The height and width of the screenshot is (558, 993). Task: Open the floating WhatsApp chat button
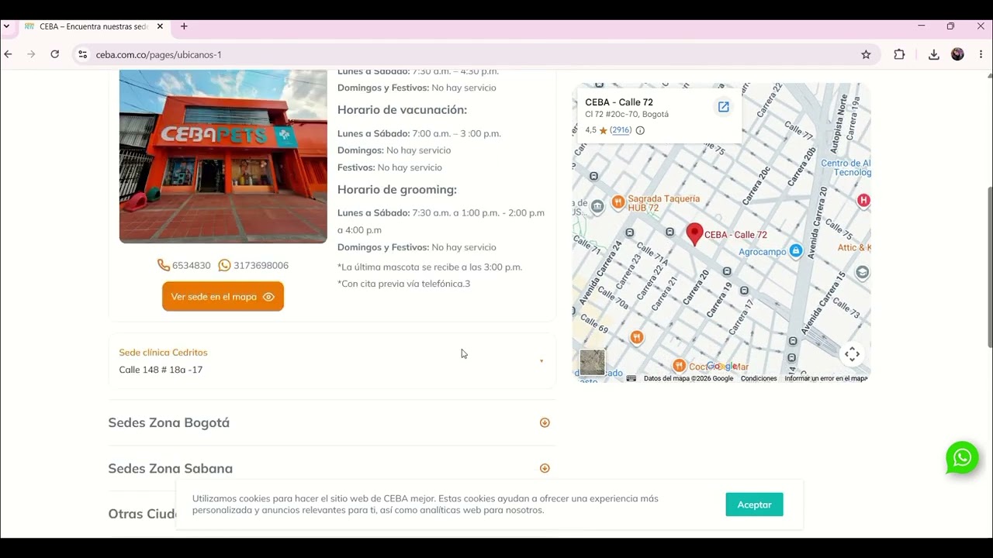[962, 457]
